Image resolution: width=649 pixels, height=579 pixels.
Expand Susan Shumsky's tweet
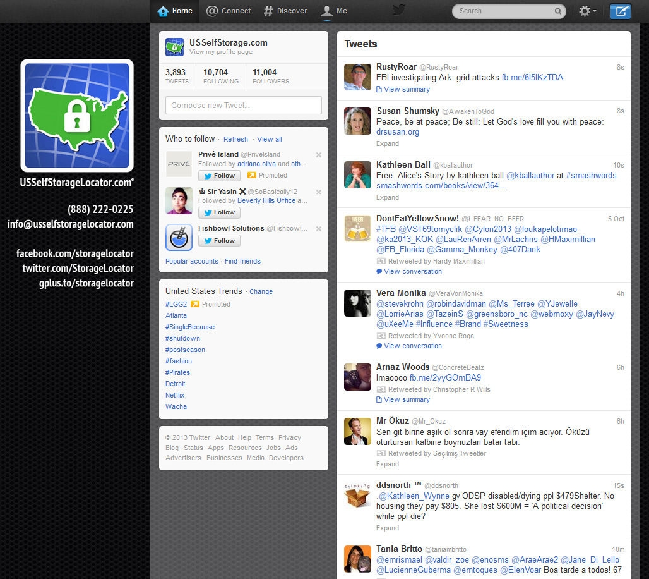(388, 143)
